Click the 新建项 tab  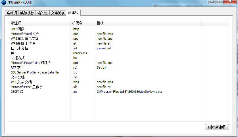point(73,12)
